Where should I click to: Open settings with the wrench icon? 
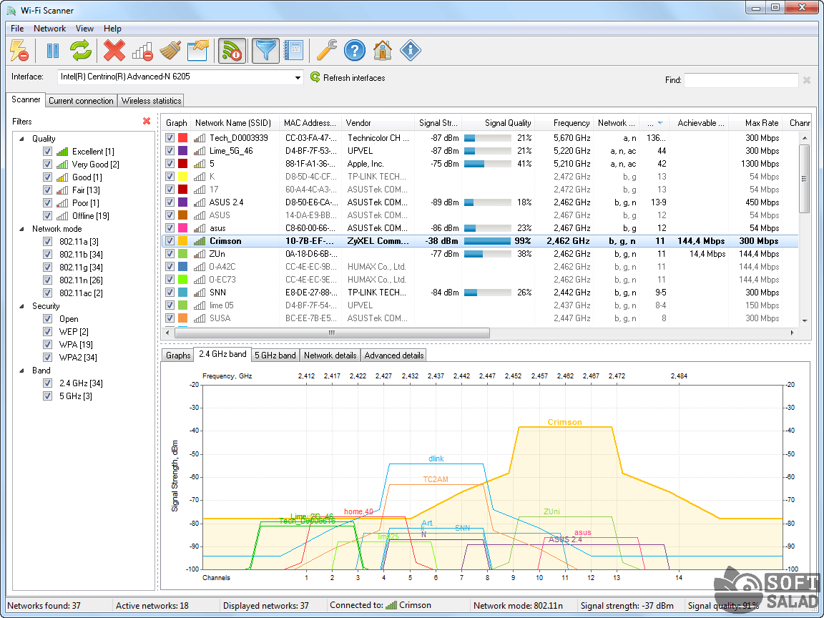(326, 51)
